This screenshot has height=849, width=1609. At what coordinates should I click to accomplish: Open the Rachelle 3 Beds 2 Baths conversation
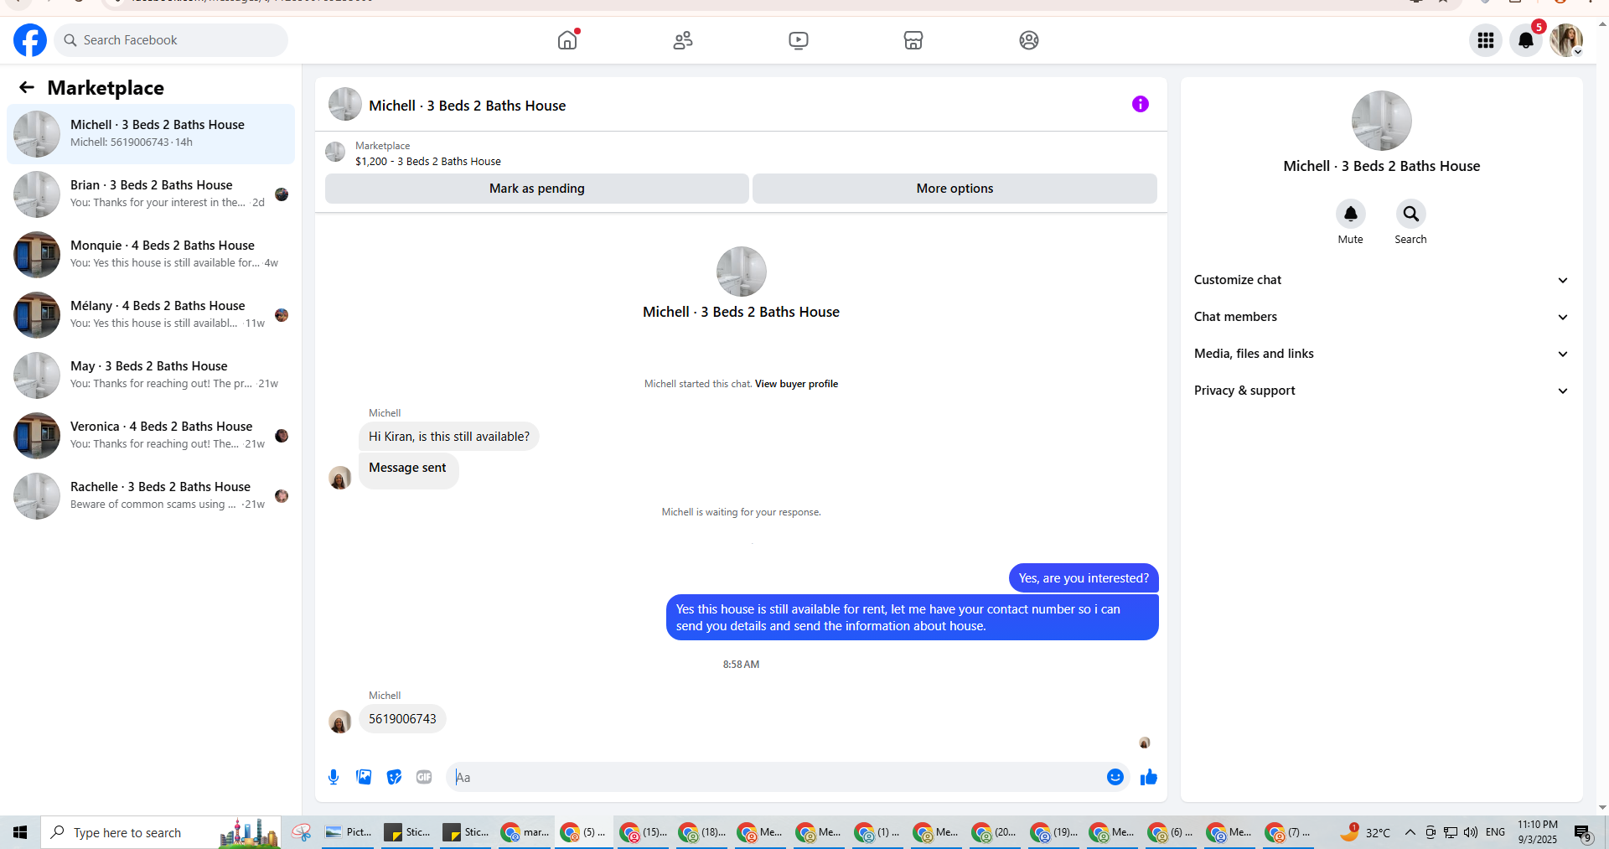(x=151, y=496)
